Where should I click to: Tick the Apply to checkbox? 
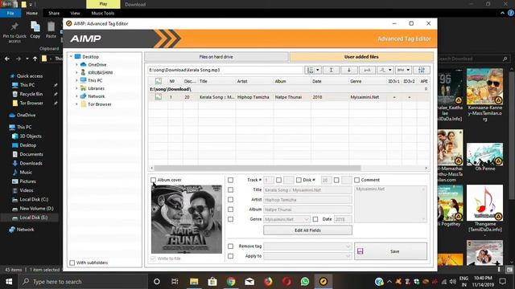pos(231,256)
